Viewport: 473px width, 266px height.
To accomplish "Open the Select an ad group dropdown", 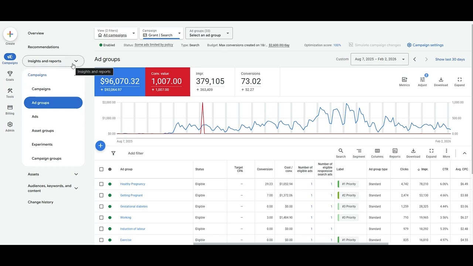I will (209, 33).
